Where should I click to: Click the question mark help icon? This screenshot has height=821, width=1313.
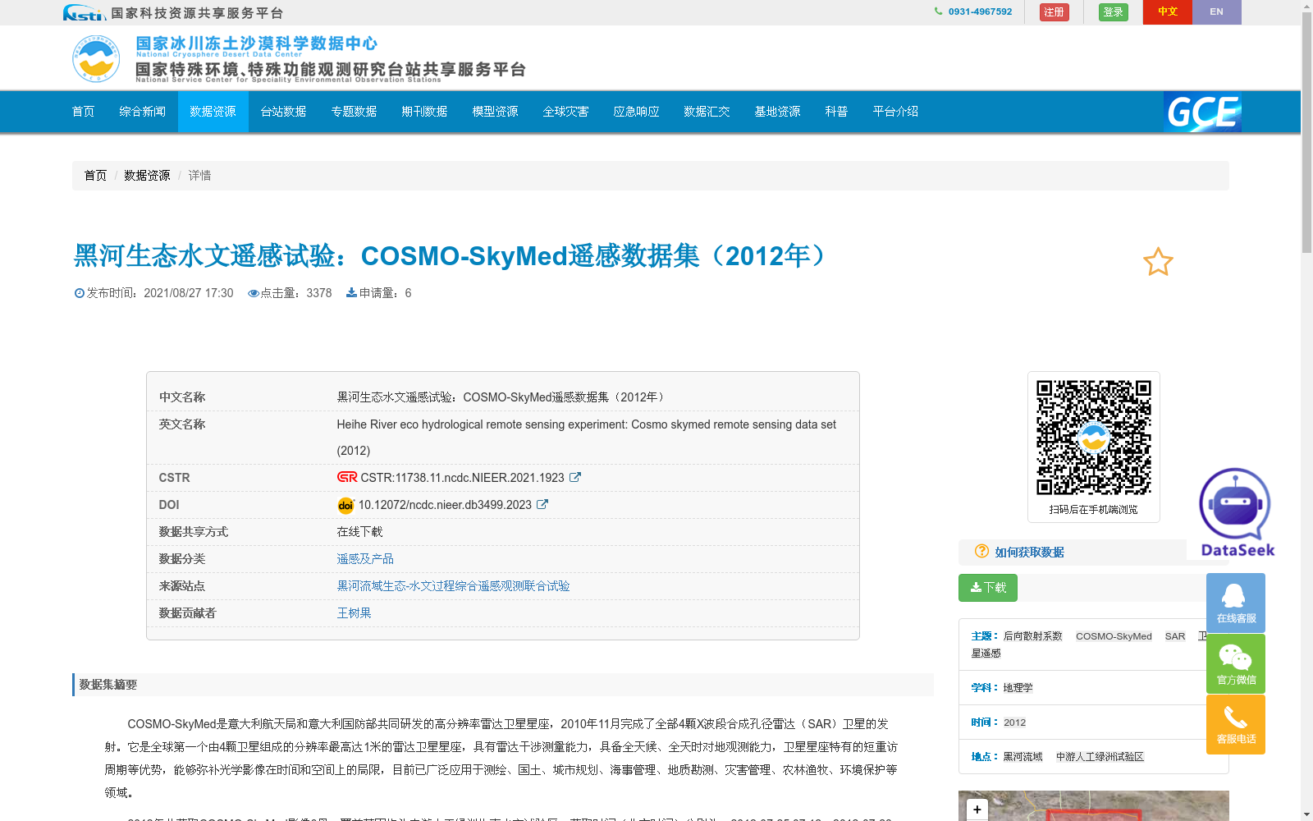point(981,551)
